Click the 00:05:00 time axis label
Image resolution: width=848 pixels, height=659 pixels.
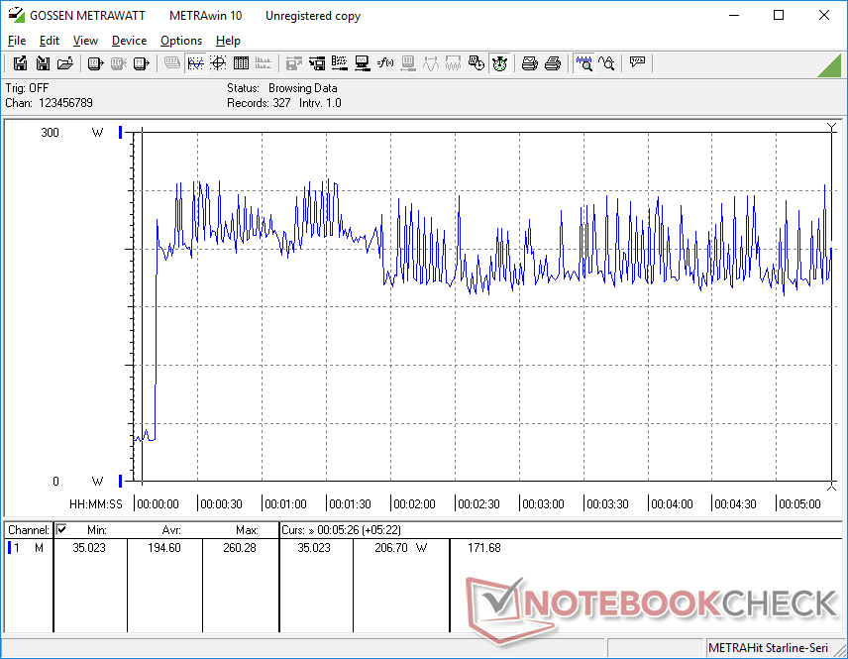click(799, 504)
